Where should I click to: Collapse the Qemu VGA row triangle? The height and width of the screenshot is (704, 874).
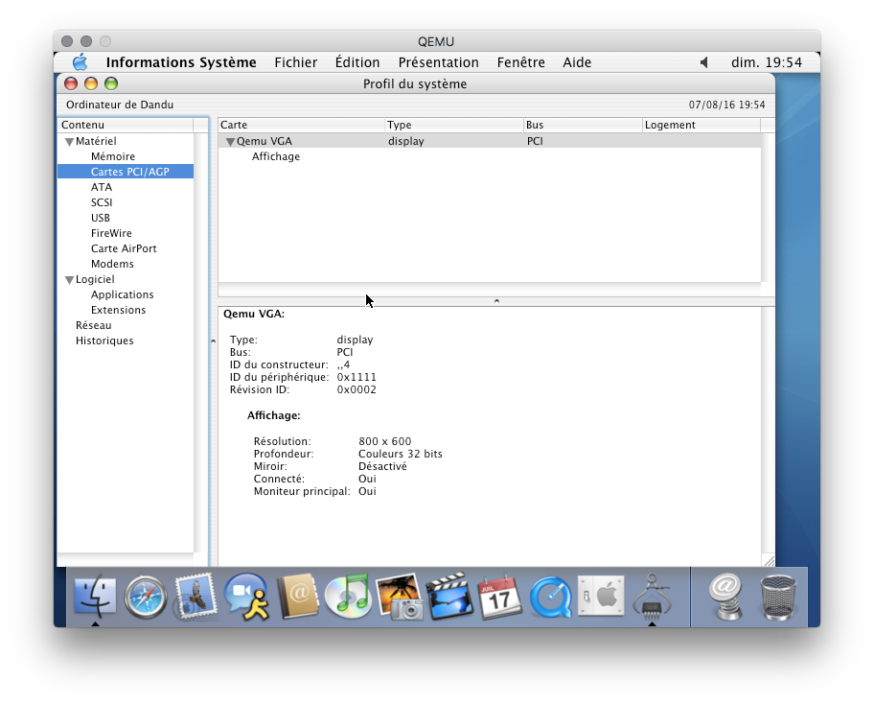[230, 142]
